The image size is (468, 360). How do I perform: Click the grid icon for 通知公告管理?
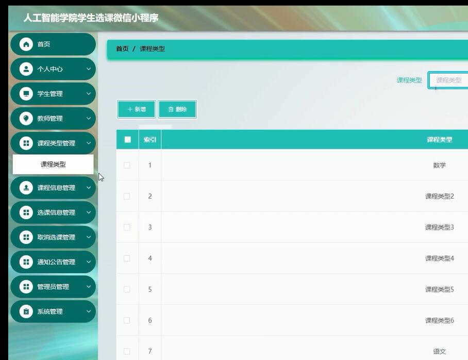point(25,261)
